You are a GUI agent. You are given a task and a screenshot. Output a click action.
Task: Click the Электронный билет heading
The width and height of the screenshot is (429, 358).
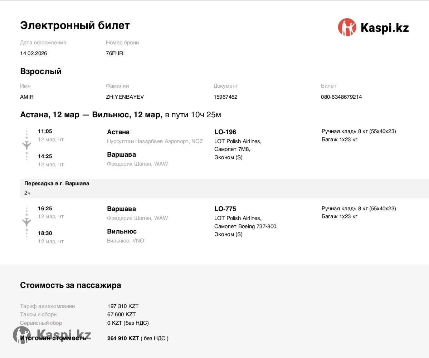click(75, 25)
